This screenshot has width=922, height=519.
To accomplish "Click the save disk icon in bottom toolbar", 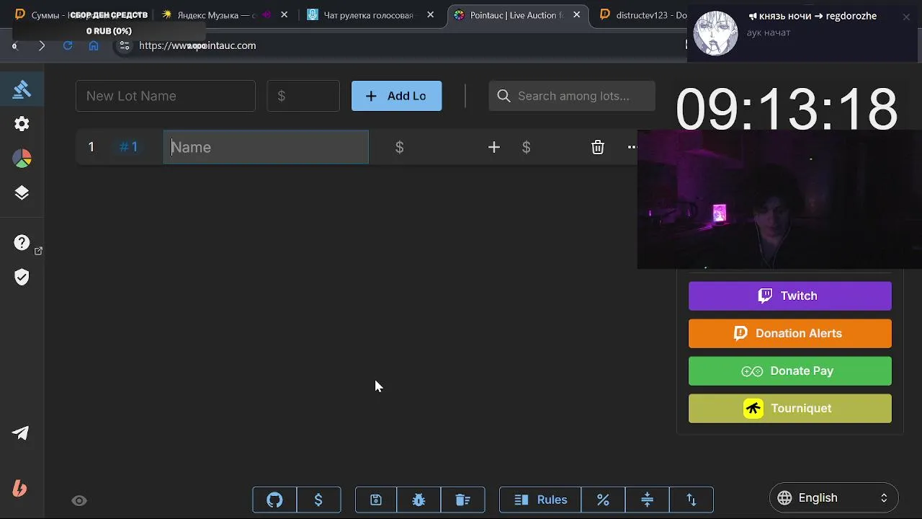I will coord(376,500).
